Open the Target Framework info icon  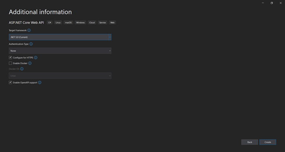tap(29, 30)
